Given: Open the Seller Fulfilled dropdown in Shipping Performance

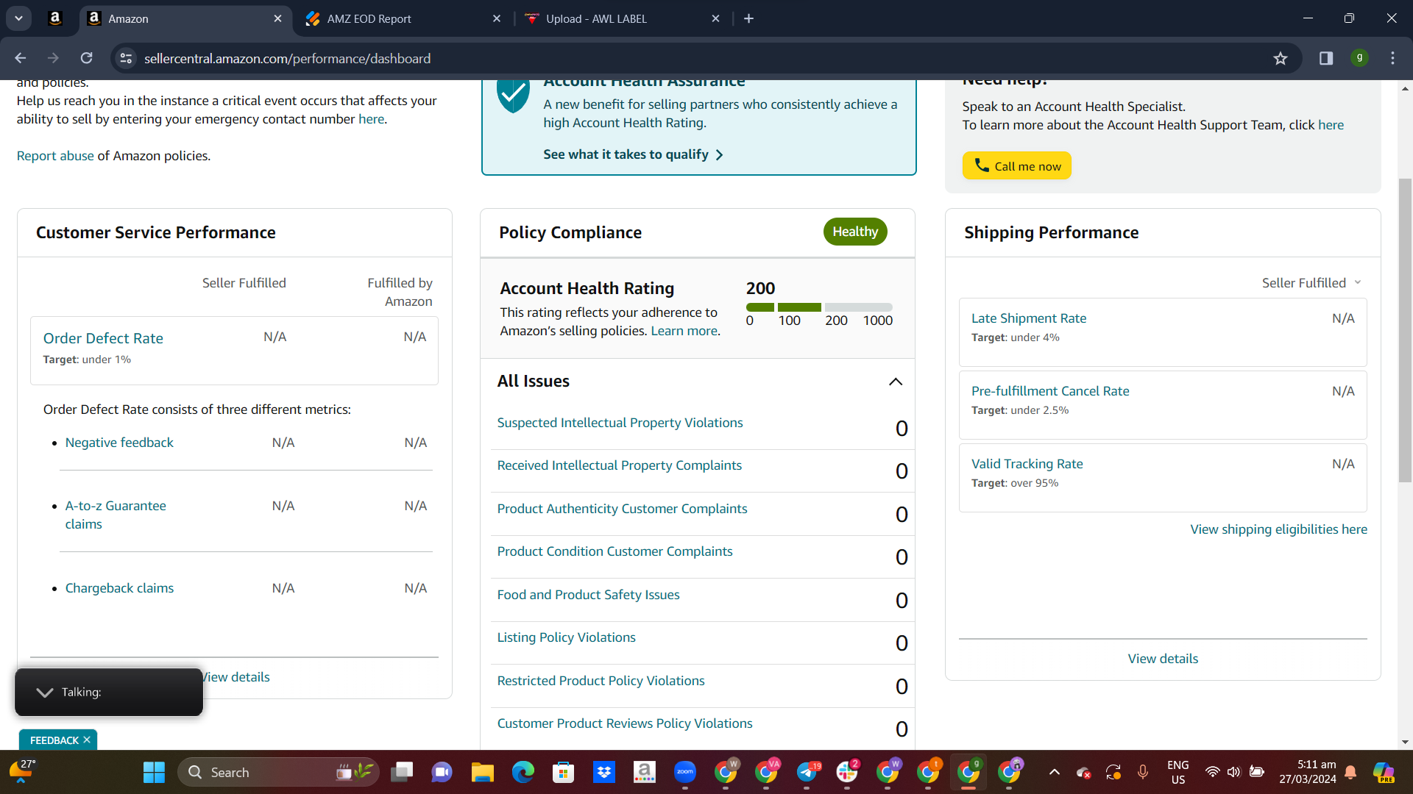Looking at the screenshot, I should coord(1311,283).
